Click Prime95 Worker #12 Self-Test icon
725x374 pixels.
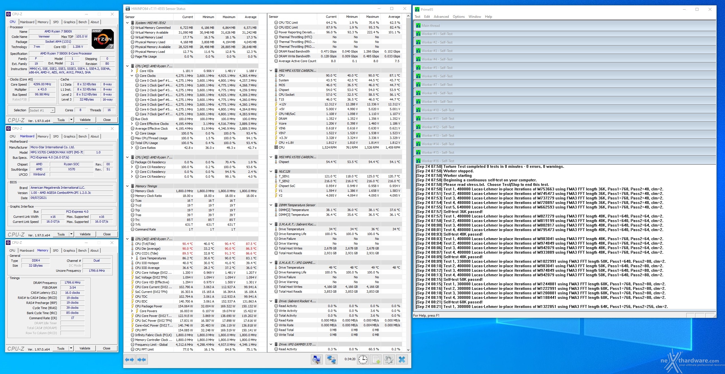418,127
